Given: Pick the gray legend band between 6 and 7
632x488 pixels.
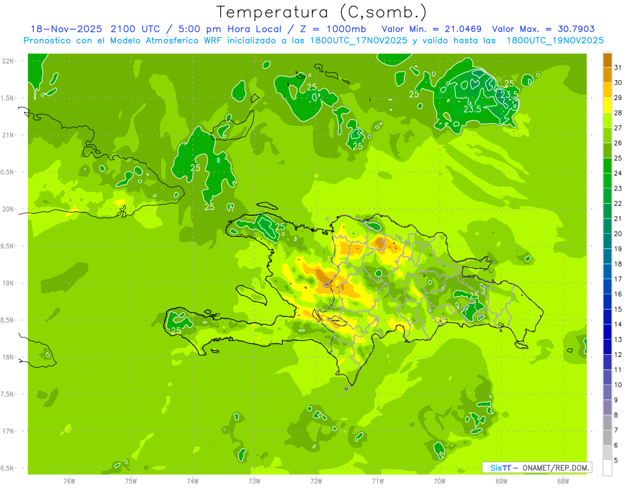Looking at the screenshot, I should click(x=607, y=437).
